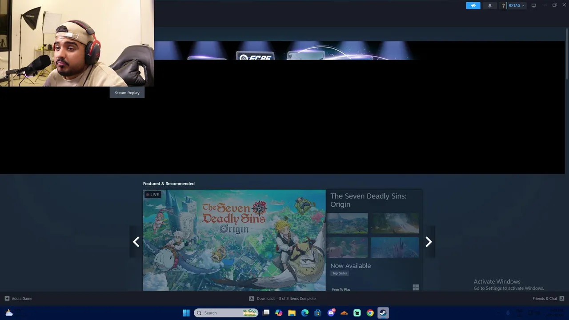
Task: Open File Explorer from the taskbar
Action: click(x=292, y=313)
